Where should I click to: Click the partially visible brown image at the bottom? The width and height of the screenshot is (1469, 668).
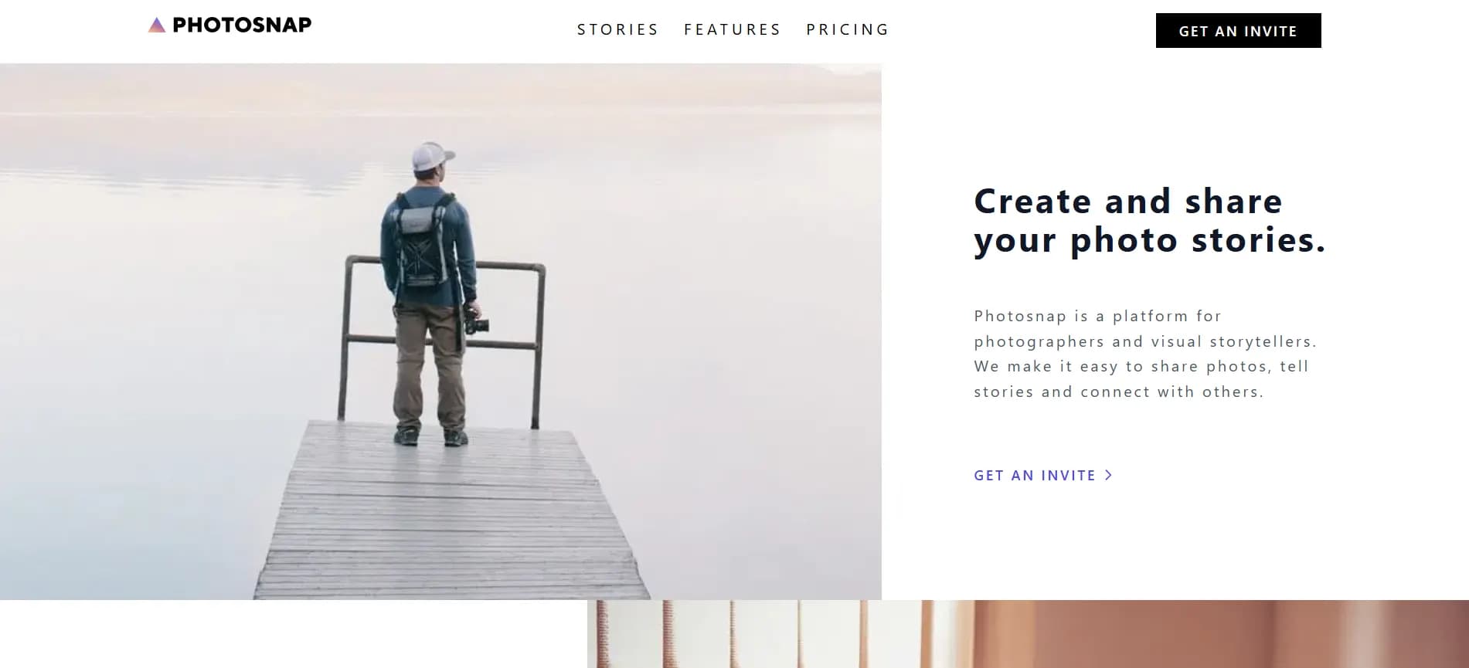(x=1028, y=635)
